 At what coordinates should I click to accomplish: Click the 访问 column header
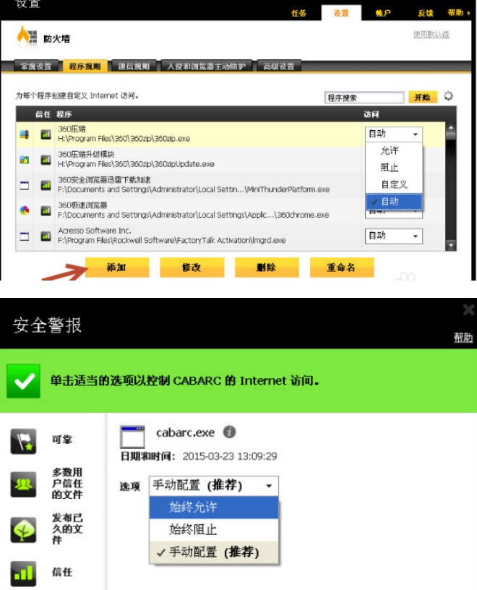click(x=371, y=114)
